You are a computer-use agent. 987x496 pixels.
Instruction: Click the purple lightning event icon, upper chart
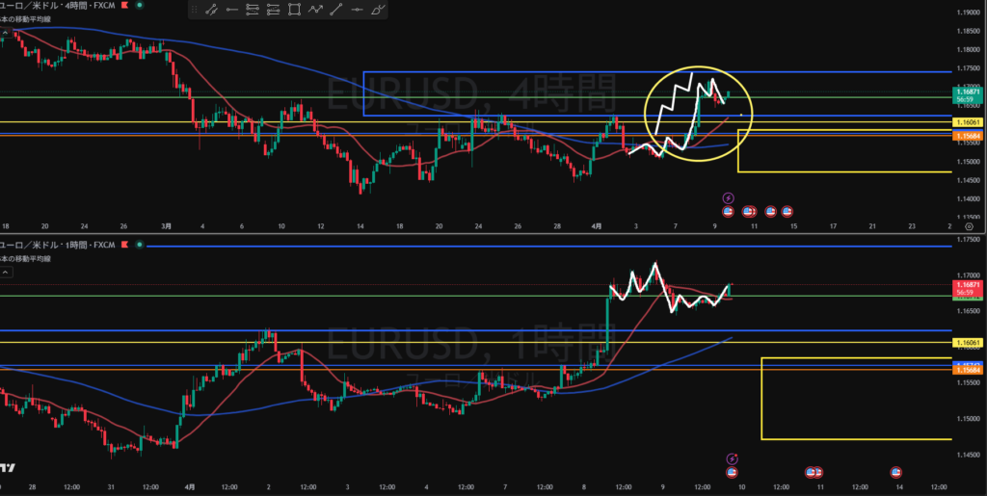tap(729, 198)
